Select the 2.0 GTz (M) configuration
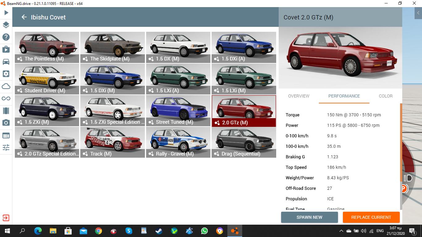The image size is (422, 237). (x=244, y=111)
